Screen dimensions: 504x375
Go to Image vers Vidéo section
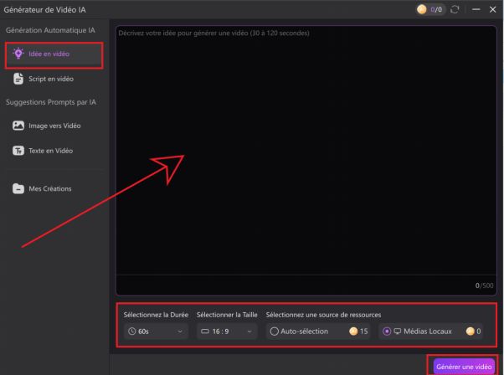pos(54,126)
